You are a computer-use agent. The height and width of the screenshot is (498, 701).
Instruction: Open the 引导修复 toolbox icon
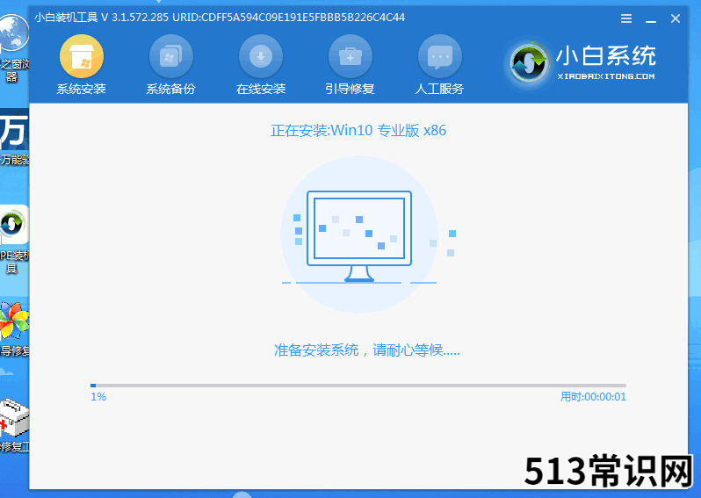click(350, 56)
